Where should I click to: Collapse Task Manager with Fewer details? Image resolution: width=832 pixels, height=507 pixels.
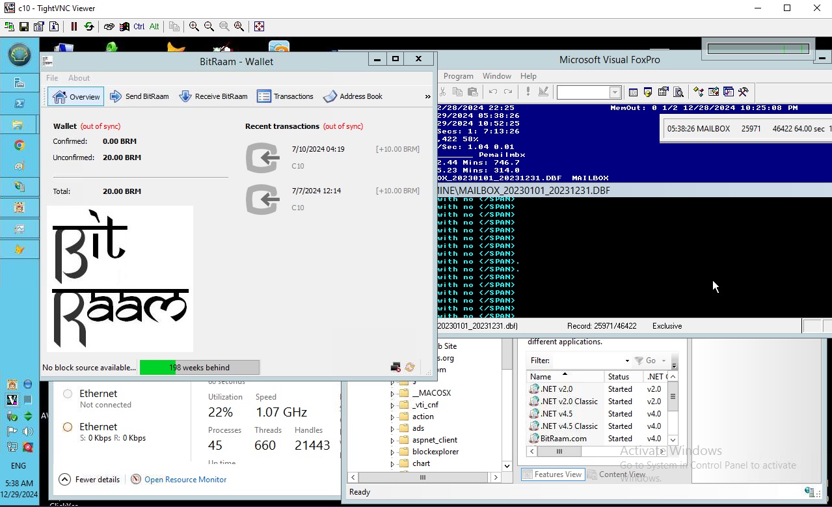tap(89, 480)
